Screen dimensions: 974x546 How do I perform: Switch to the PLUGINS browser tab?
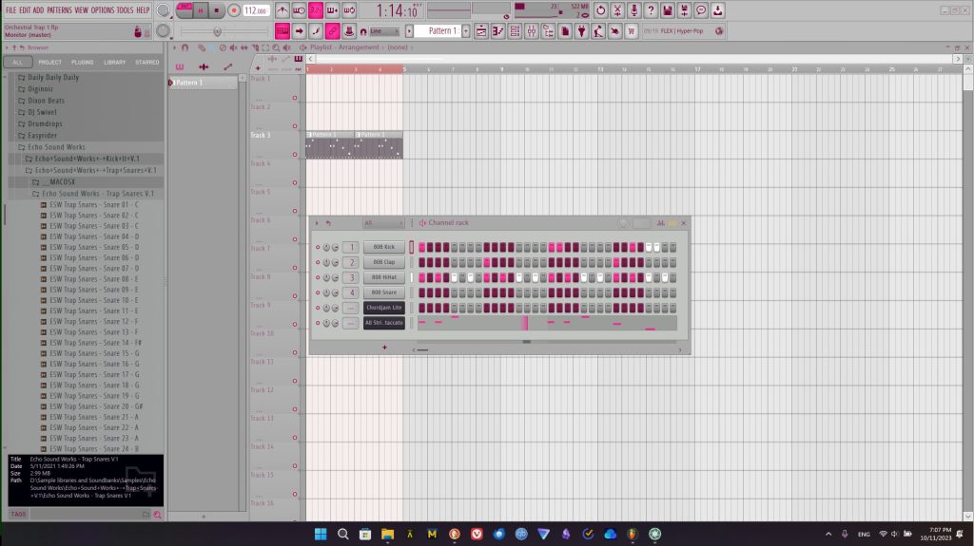tap(83, 62)
